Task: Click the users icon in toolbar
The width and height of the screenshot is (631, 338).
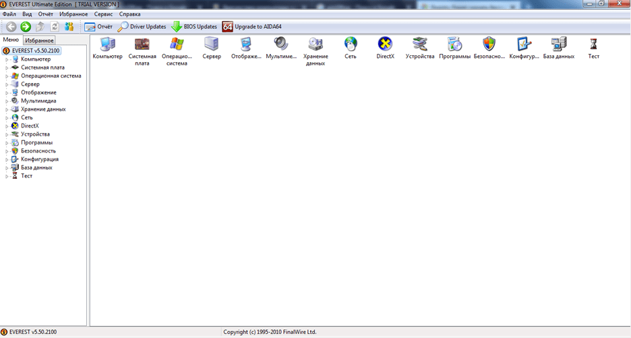Action: (69, 26)
